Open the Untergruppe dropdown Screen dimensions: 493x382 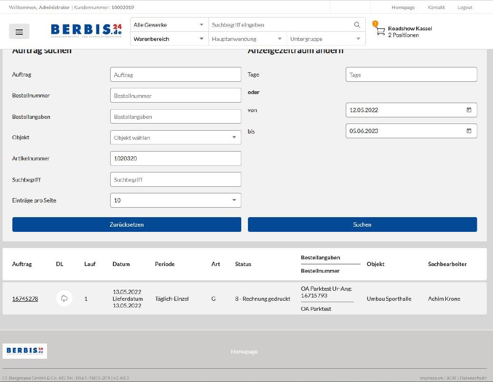[326, 39]
